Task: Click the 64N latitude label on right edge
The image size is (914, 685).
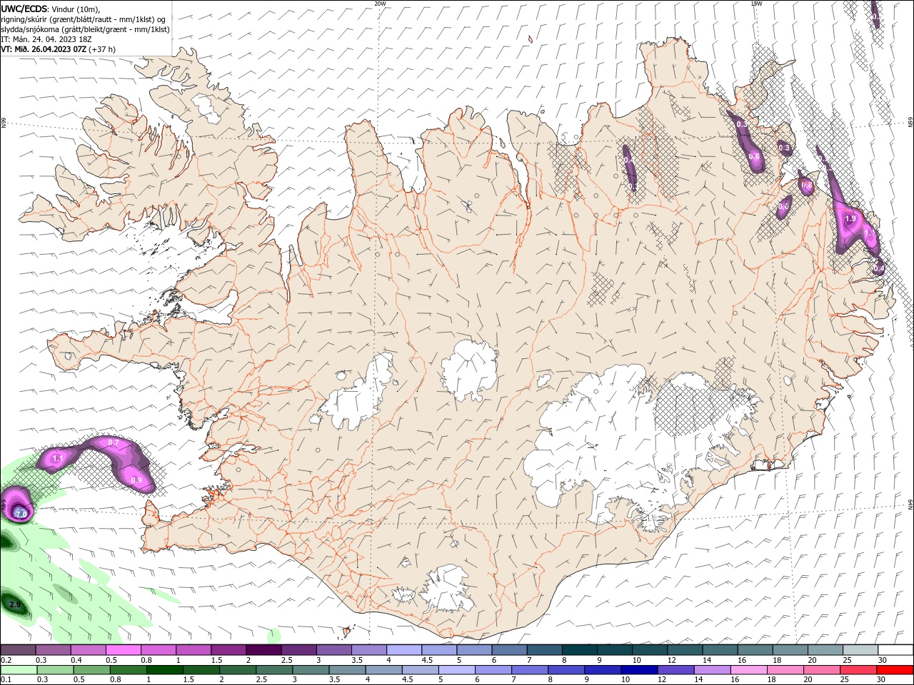Action: click(x=910, y=504)
